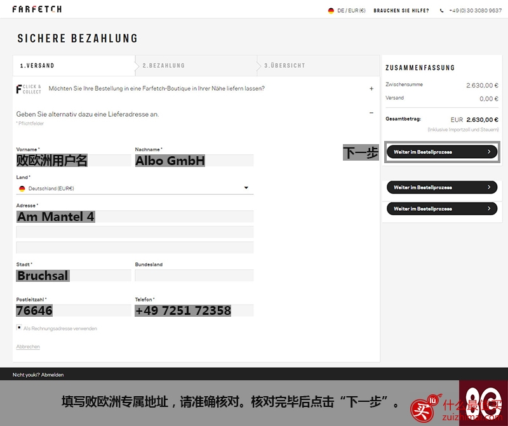Click phone number +49 (0) 30 3080 9637
The width and height of the screenshot is (508, 426).
pos(475,11)
